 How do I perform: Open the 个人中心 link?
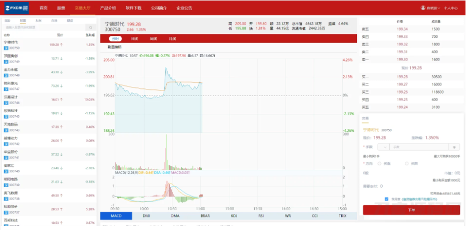coord(451,9)
